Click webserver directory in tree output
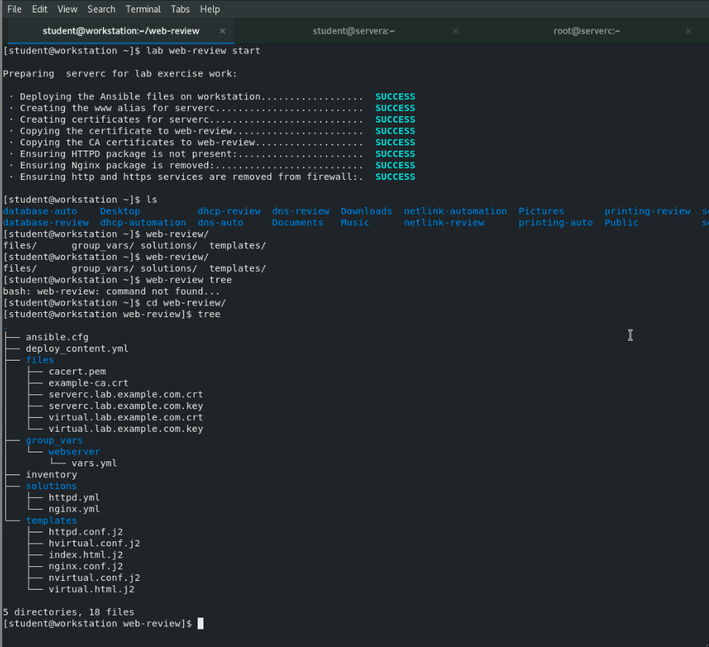Viewport: 709px width, 647px height. (74, 452)
